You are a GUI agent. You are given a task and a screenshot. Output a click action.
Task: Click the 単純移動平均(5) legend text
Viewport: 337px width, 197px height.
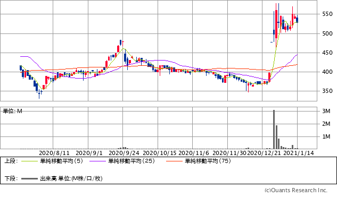[61, 161]
